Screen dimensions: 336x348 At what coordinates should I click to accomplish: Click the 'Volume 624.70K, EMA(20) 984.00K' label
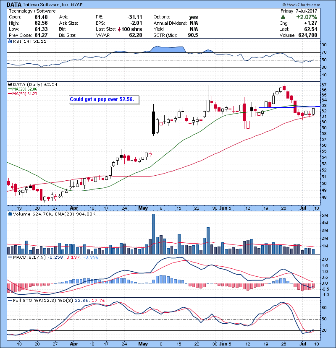coord(54,214)
